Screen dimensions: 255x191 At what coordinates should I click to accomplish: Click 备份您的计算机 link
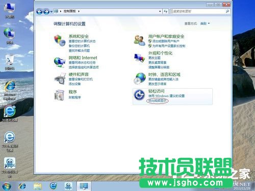click(79, 46)
